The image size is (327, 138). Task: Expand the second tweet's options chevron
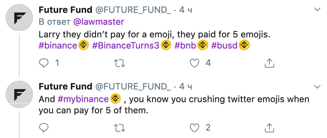pyautogui.click(x=318, y=87)
